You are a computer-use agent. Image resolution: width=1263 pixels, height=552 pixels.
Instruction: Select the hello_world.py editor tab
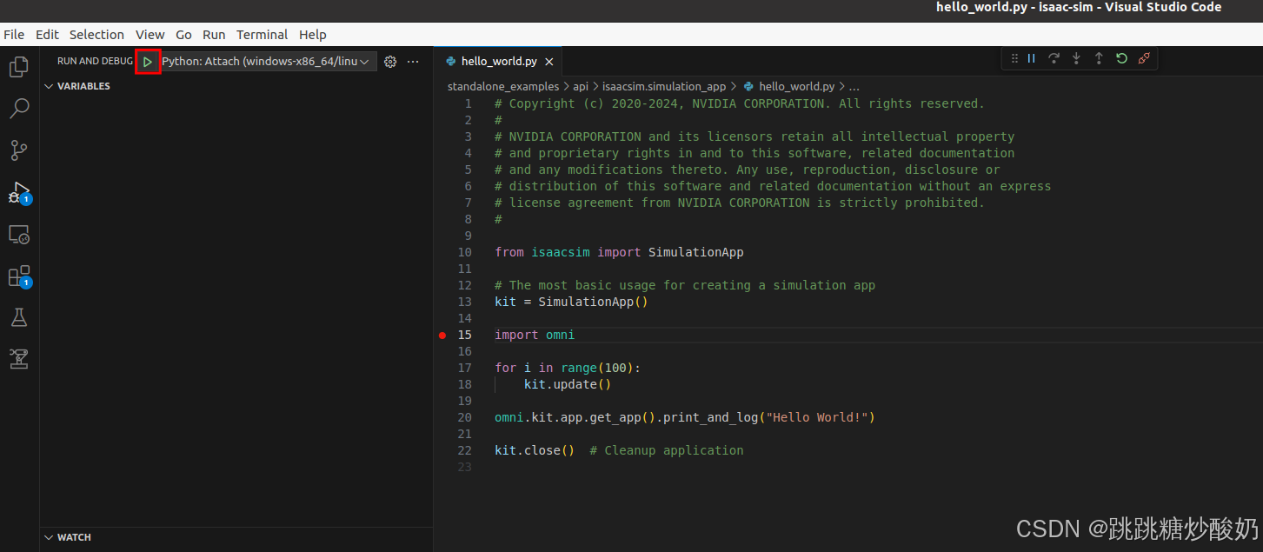497,61
